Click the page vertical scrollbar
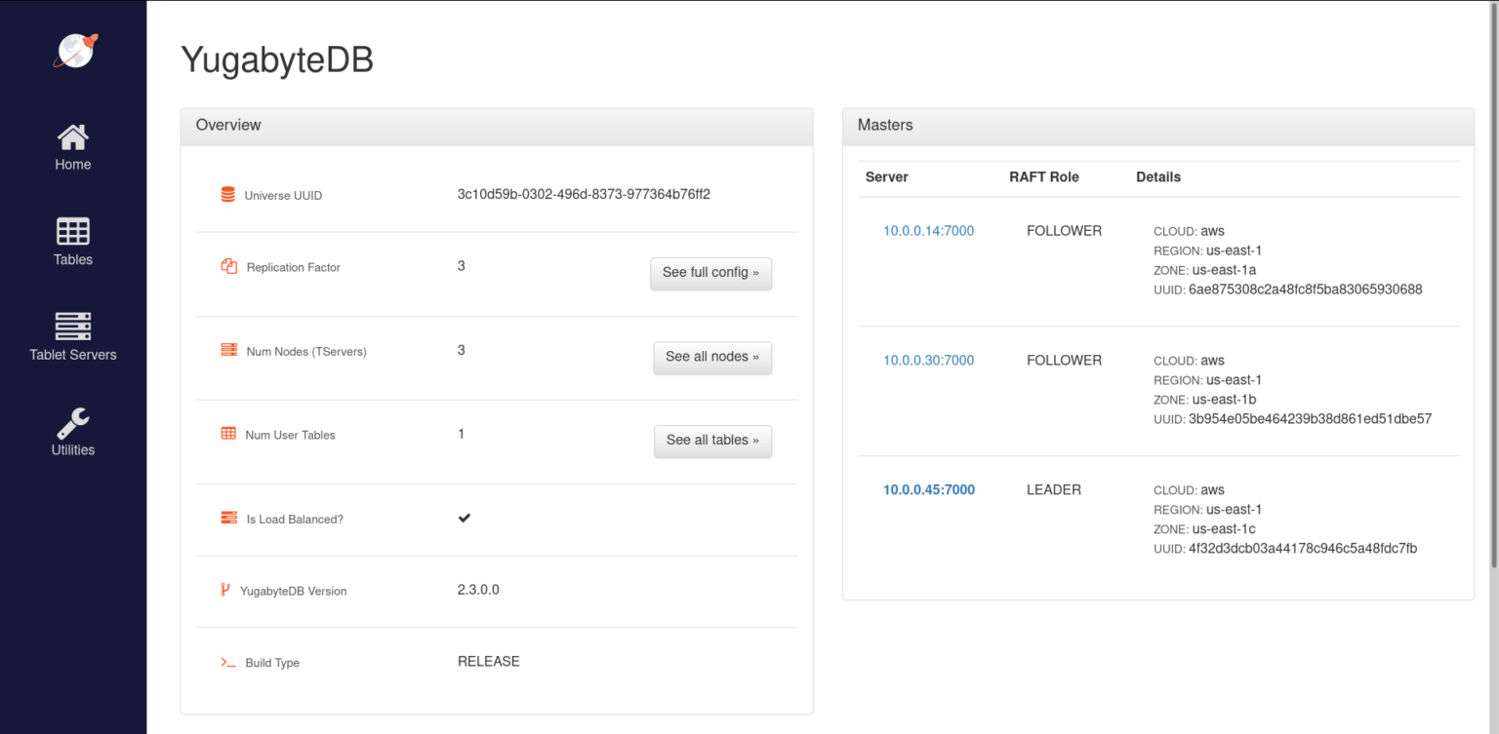The image size is (1499, 734). (1494, 283)
